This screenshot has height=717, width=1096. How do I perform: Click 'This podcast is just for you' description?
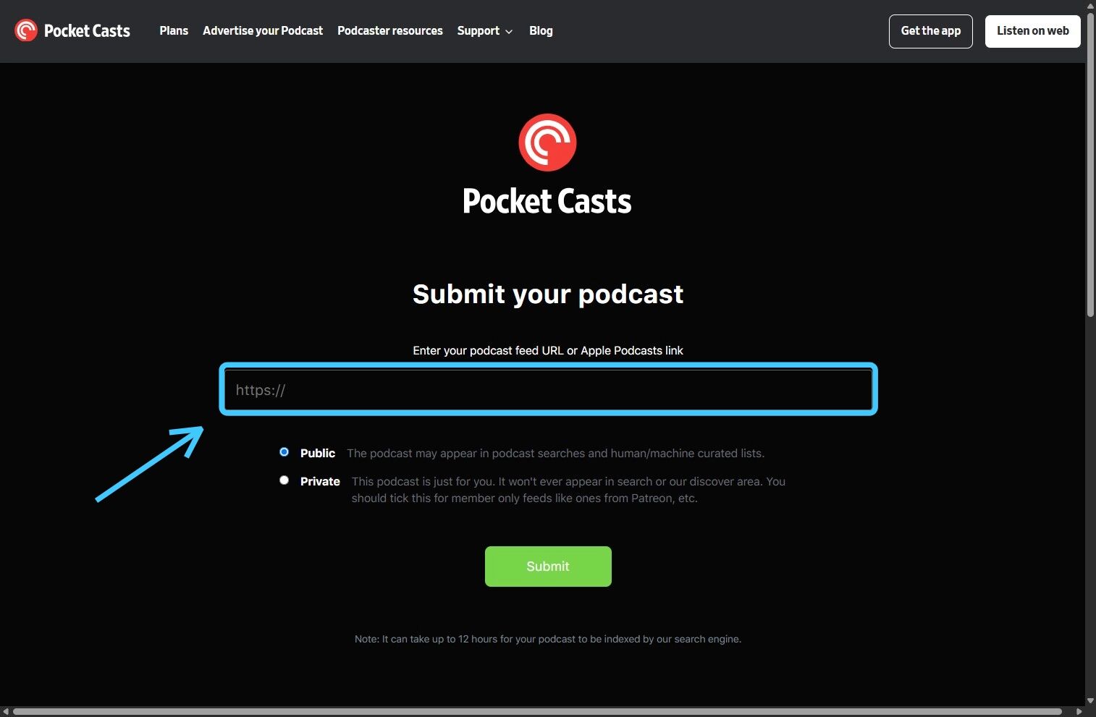568,490
